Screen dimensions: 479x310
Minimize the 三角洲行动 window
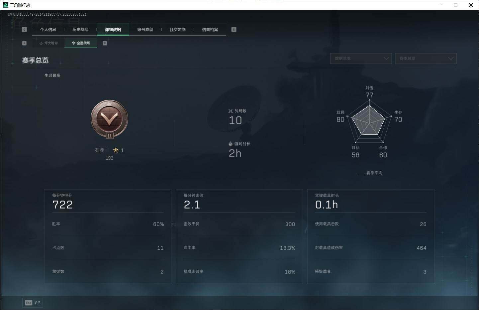(x=441, y=5)
